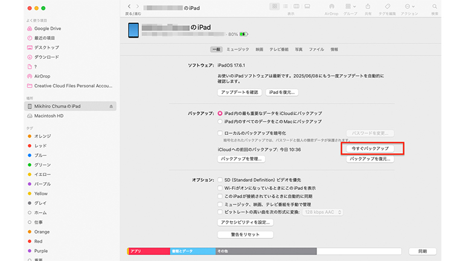Select the Home (ホーム) tag

pyautogui.click(x=37, y=213)
